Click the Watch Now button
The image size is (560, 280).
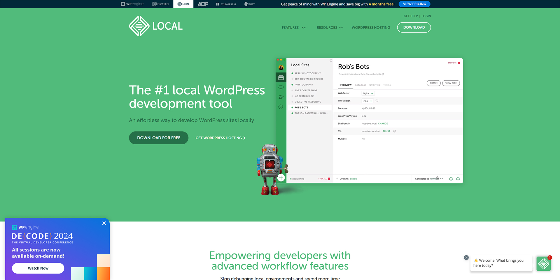38,268
